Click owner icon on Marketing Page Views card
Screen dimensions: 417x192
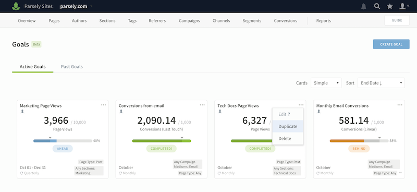22,111
